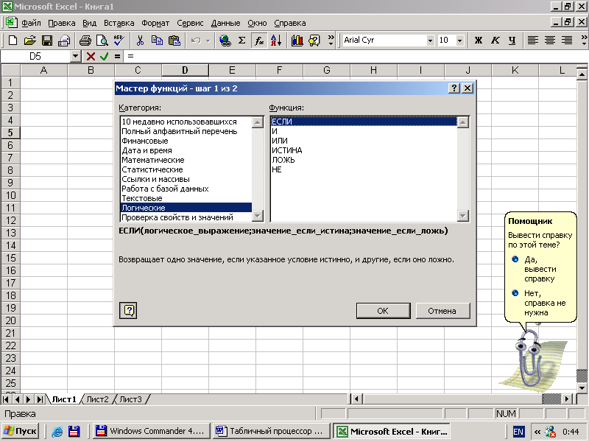Select the Текстовые category
The height and width of the screenshot is (442, 589).
tap(186, 198)
